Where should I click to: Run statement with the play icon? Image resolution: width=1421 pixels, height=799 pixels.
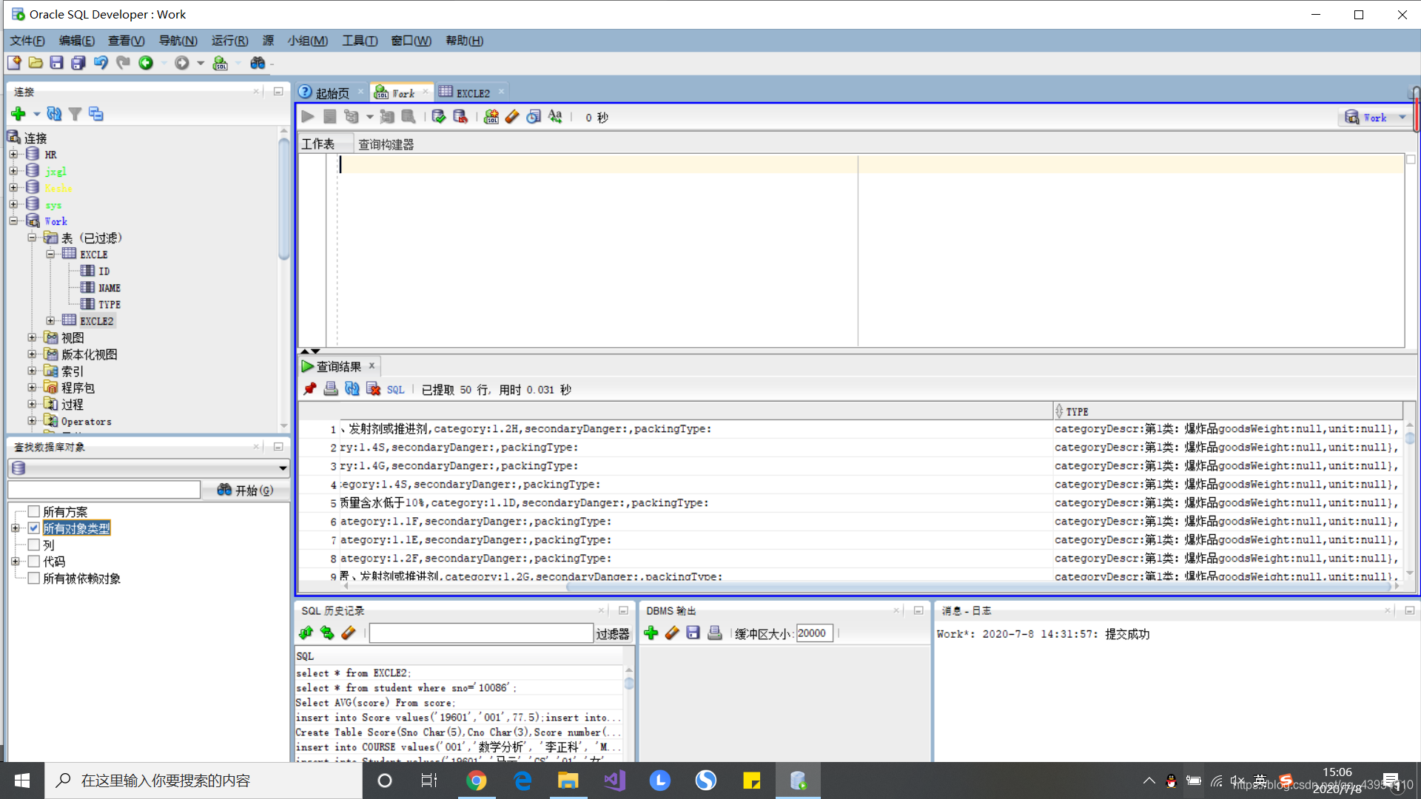point(308,117)
